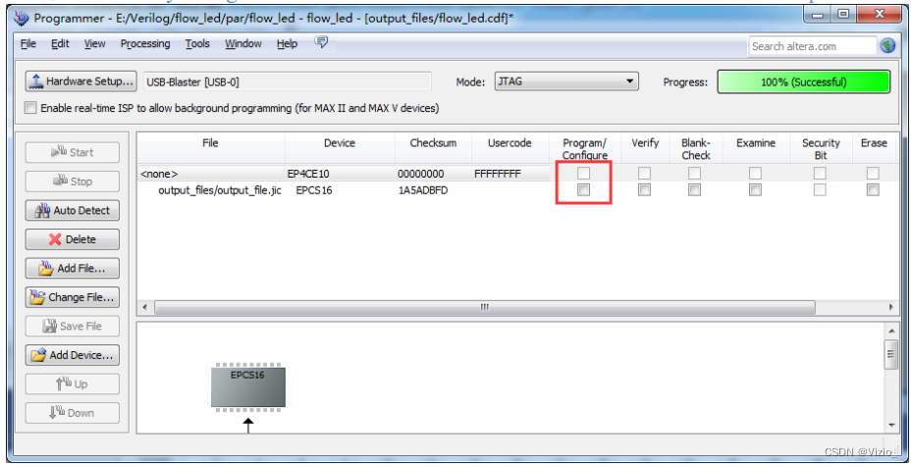This screenshot has height=467, width=912.
Task: Toggle Blank-Check for EP4CE10 row
Action: (694, 173)
